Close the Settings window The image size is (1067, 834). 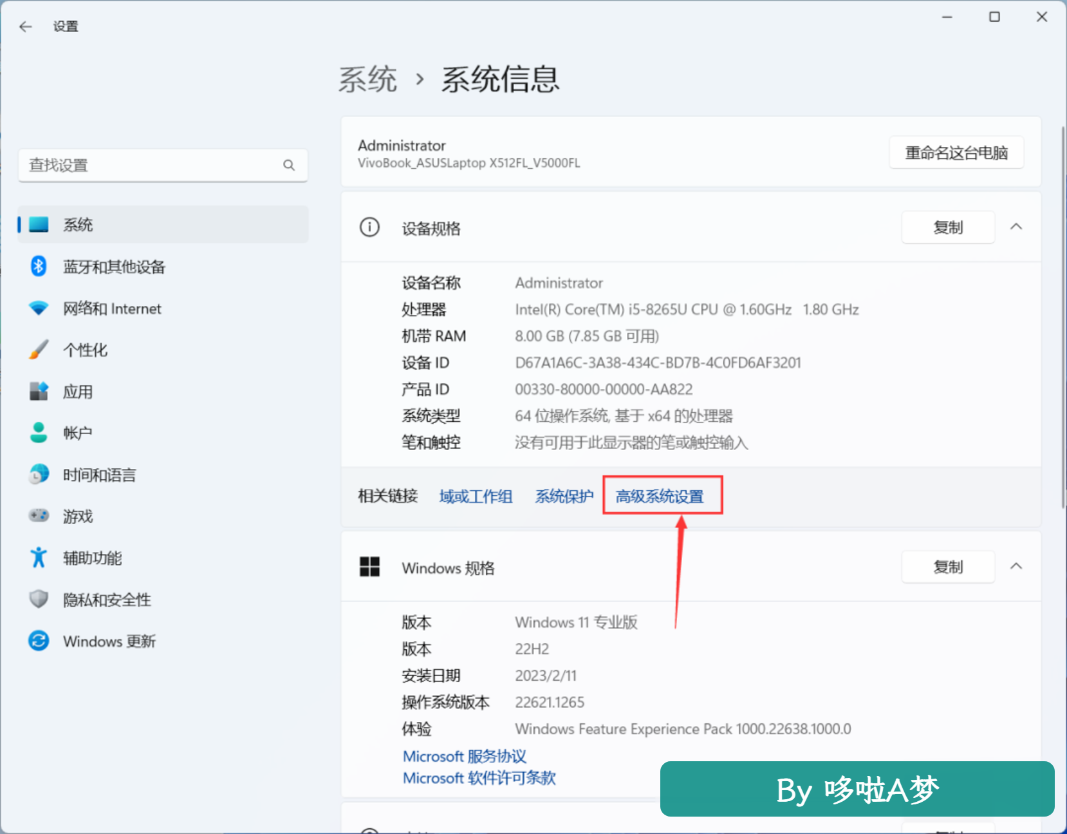[1042, 17]
